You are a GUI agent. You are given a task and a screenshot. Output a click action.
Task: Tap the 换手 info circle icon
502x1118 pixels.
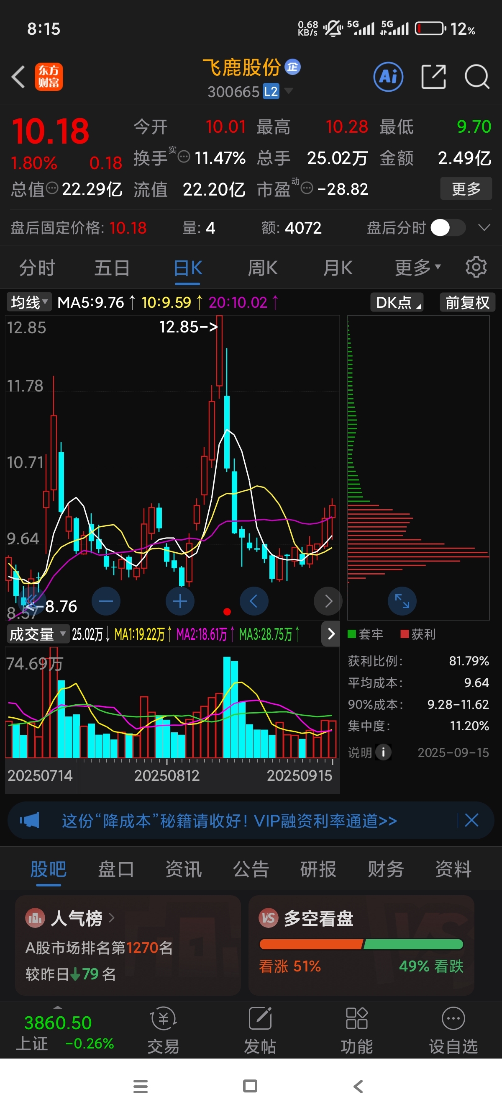point(184,157)
